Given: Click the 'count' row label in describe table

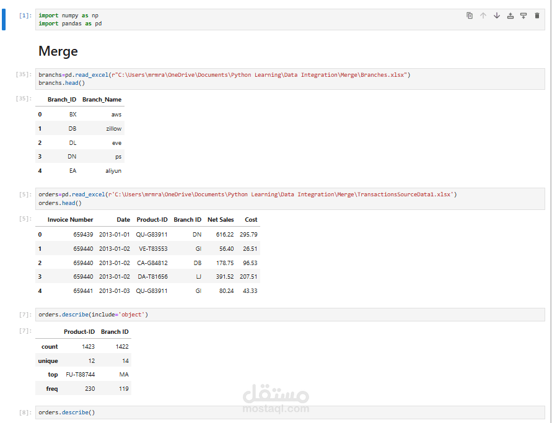Looking at the screenshot, I should 50,347.
